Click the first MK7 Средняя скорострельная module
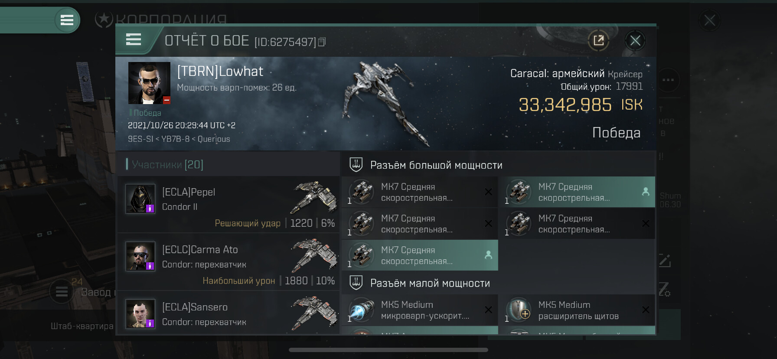 pyautogui.click(x=420, y=192)
